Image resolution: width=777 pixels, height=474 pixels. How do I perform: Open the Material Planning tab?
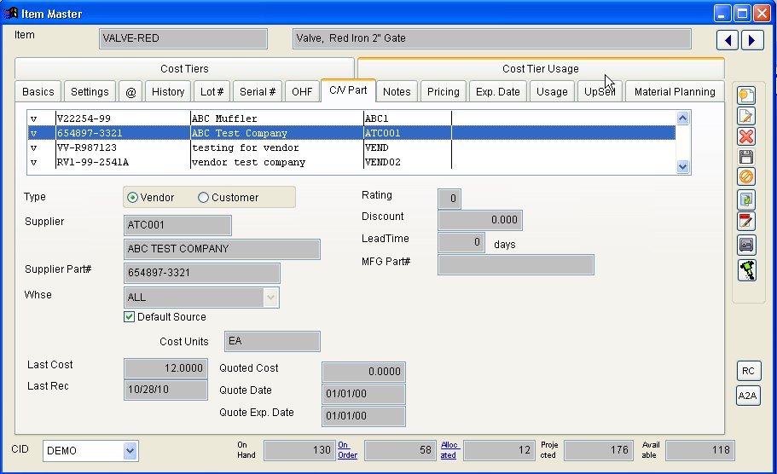pos(675,92)
